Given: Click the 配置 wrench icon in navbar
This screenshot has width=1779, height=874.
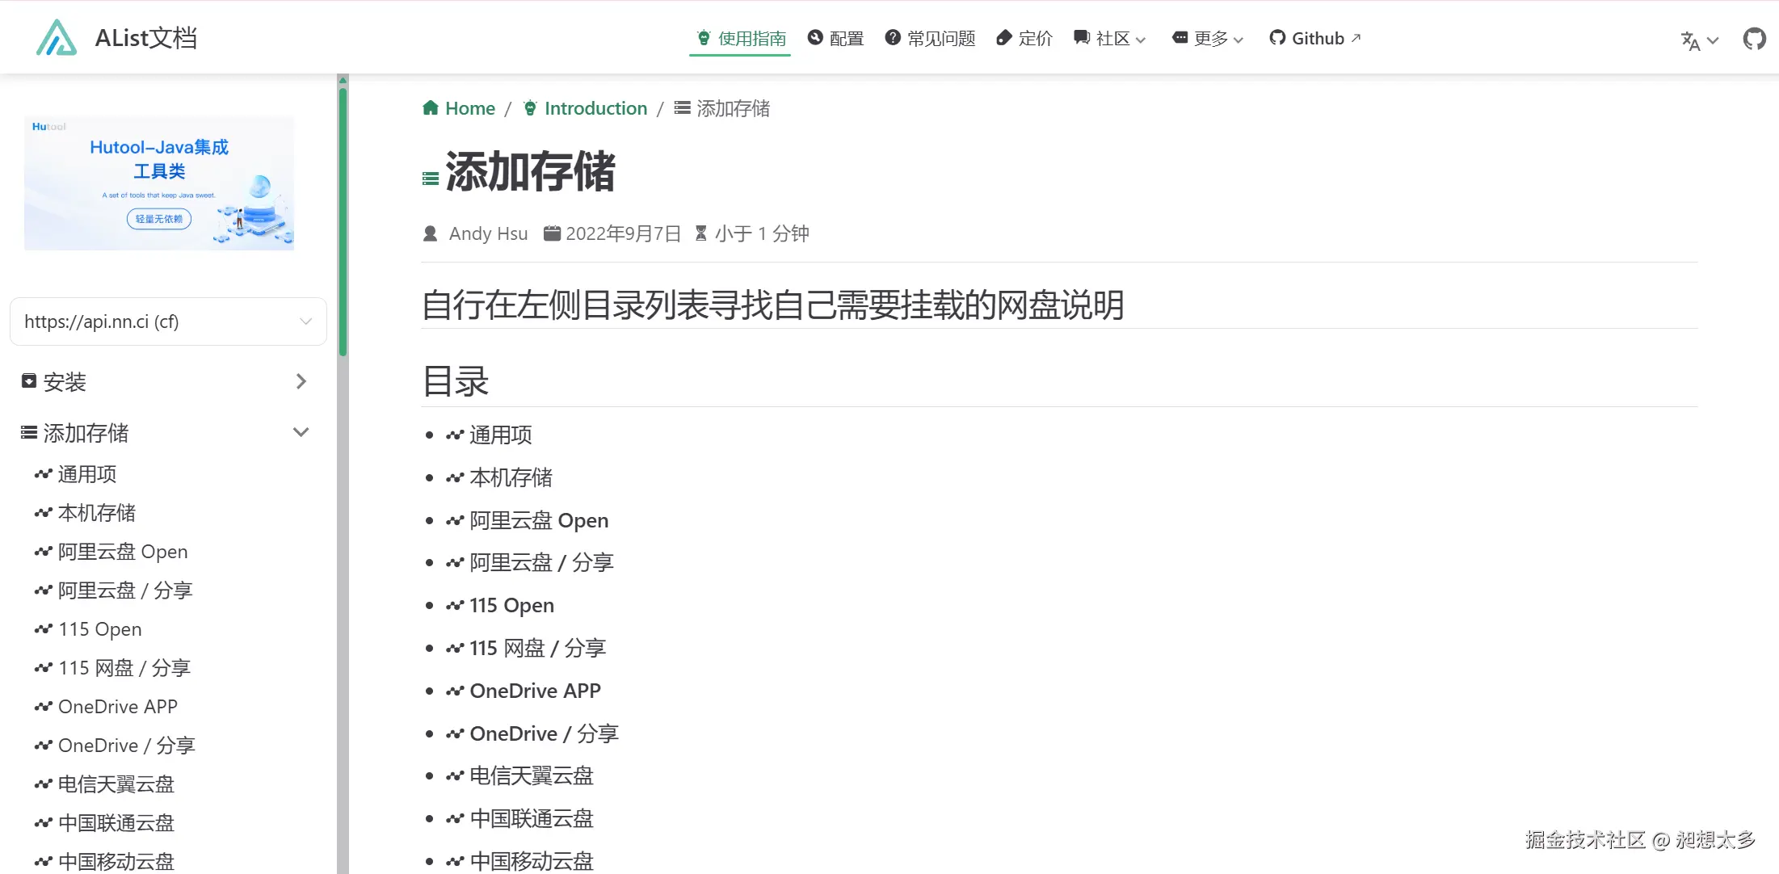Looking at the screenshot, I should (x=815, y=38).
